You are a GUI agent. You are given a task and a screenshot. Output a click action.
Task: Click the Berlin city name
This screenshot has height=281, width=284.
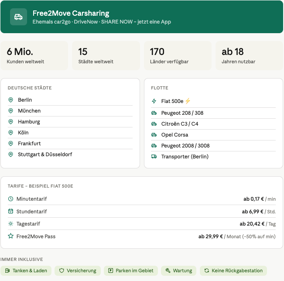point(25,100)
